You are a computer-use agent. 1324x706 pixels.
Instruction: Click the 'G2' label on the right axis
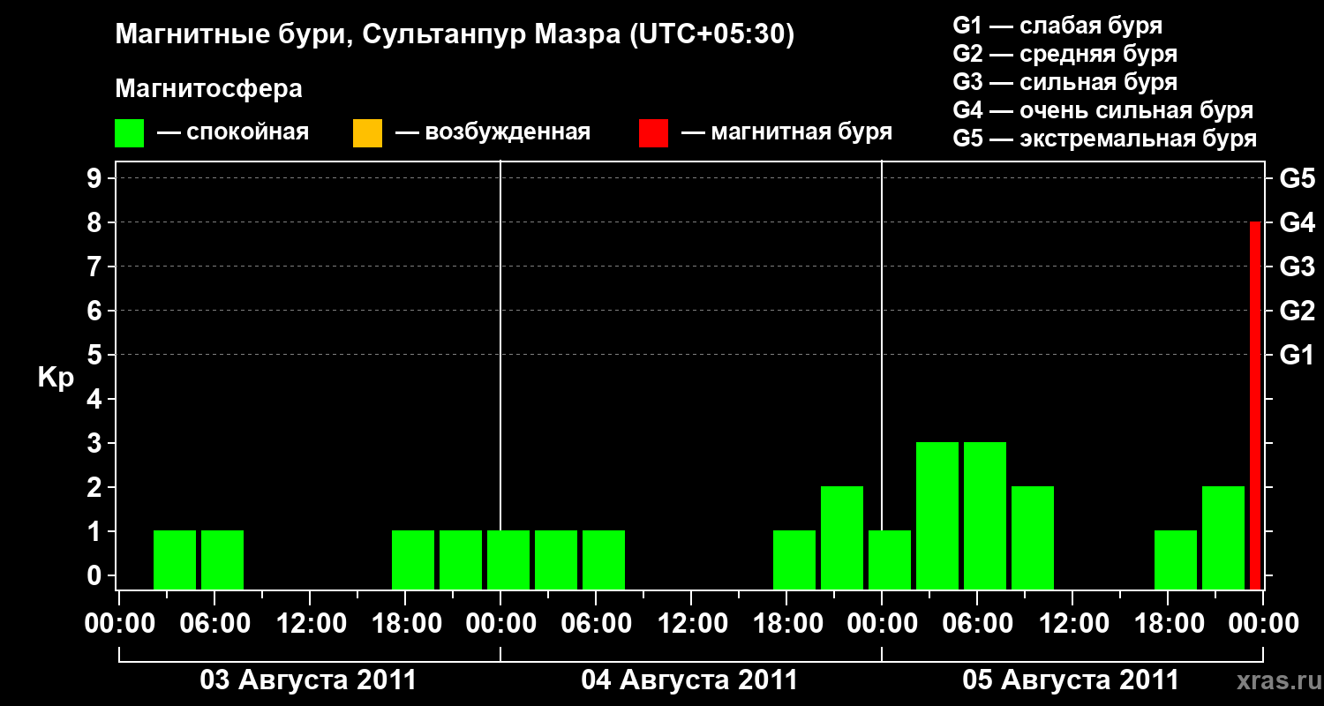click(1297, 311)
